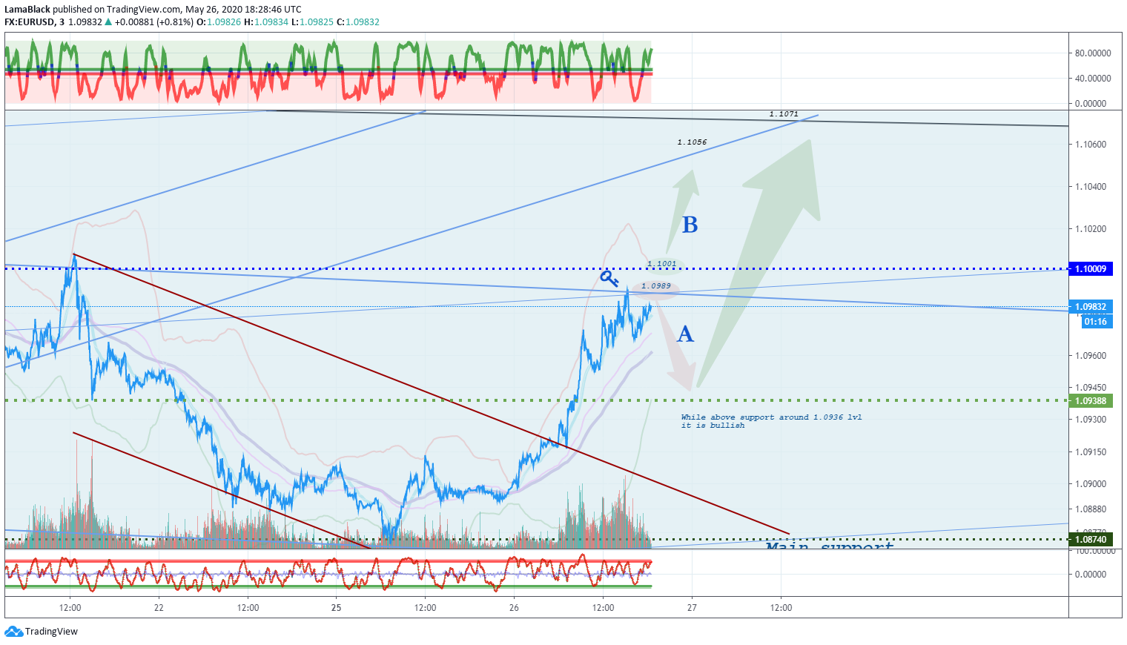Click the dark green 1.08740 price label
Image resolution: width=1127 pixels, height=645 pixels.
tap(1091, 540)
